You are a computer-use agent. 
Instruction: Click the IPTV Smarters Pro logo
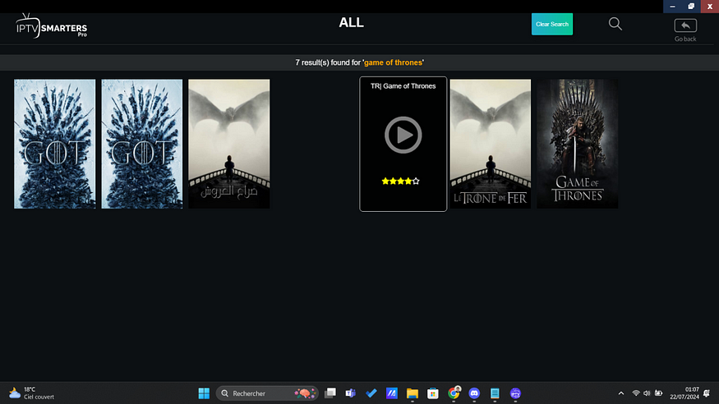pos(51,25)
